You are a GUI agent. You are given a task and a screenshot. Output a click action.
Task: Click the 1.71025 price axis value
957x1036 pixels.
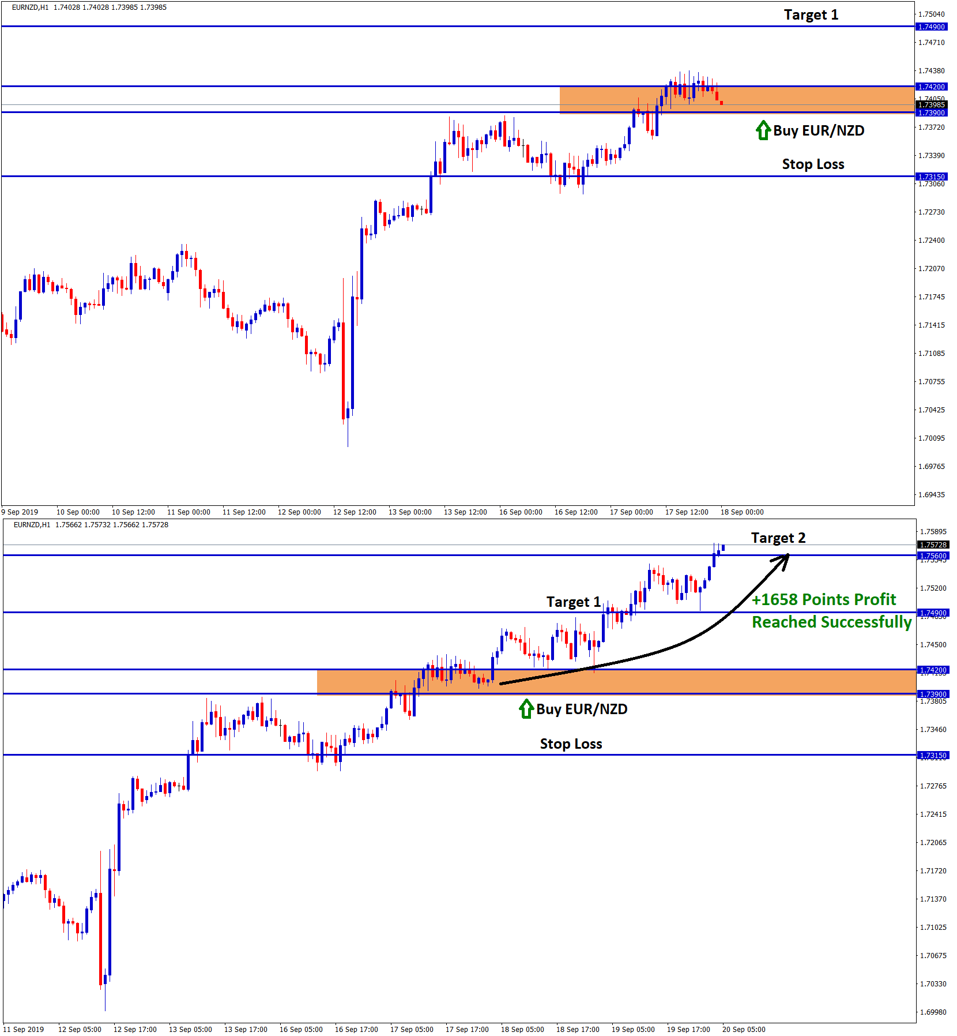(x=933, y=927)
